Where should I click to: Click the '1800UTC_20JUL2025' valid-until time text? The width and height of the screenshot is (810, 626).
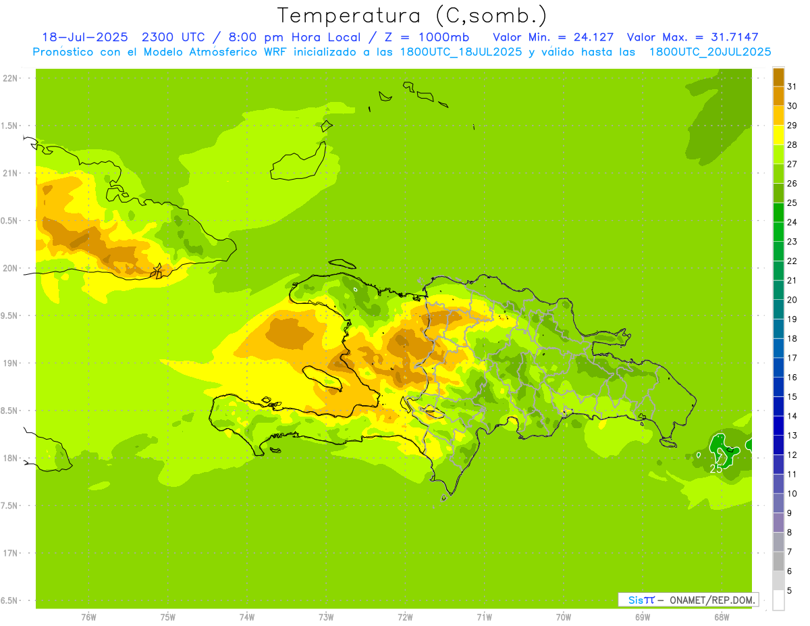coord(710,52)
